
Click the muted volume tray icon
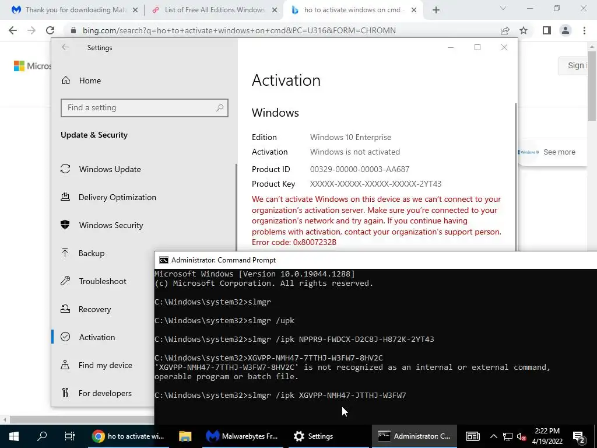(522, 436)
